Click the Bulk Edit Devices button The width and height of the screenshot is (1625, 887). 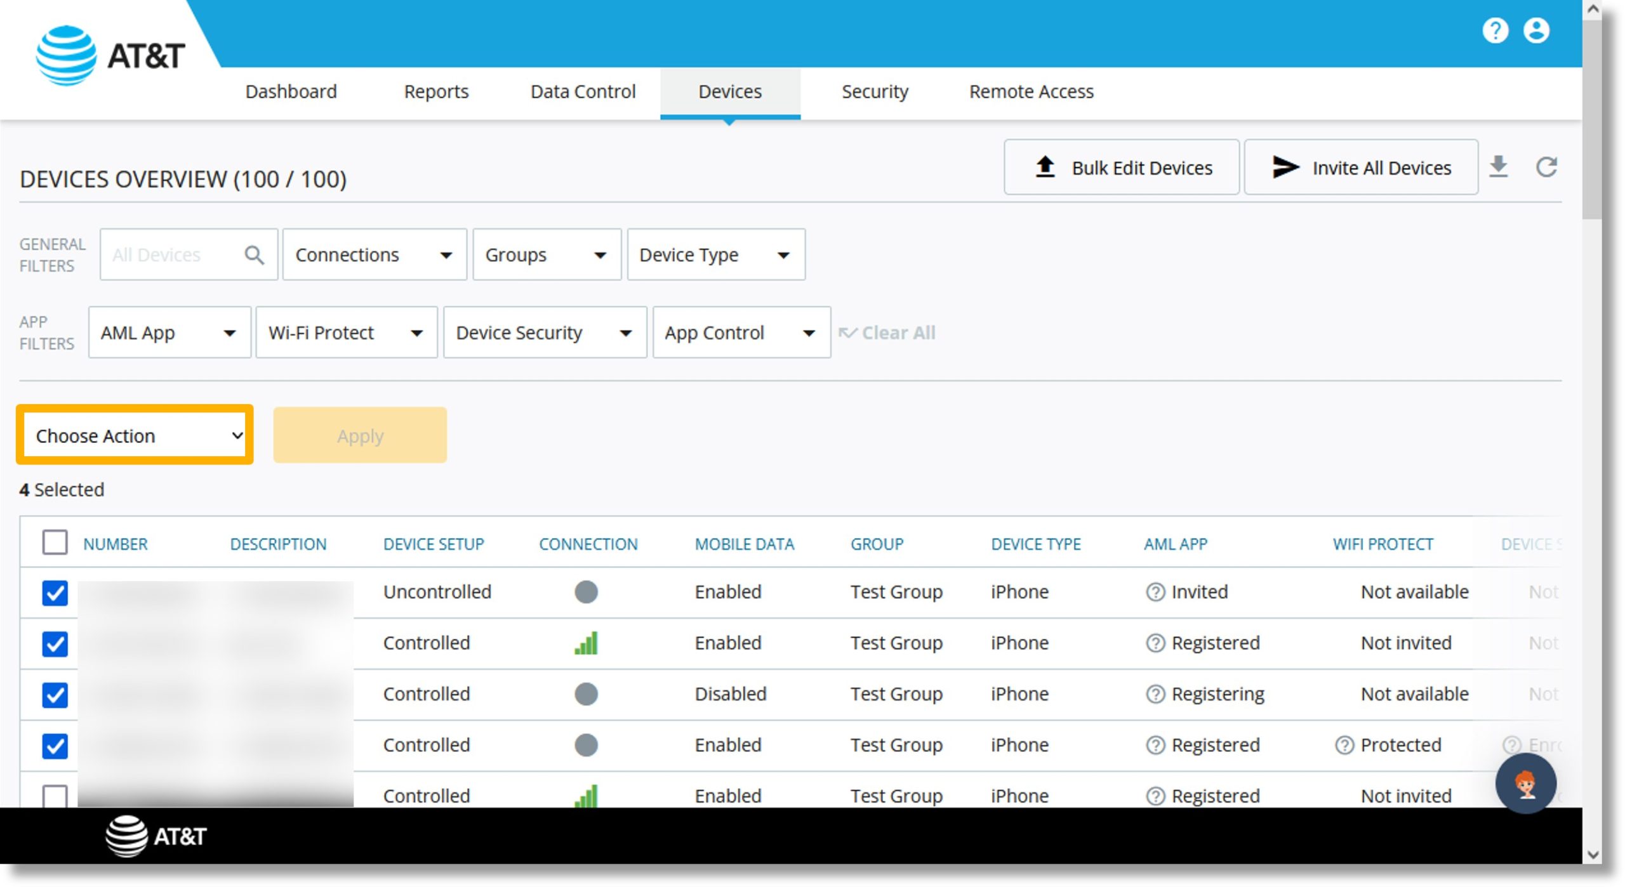tap(1121, 167)
